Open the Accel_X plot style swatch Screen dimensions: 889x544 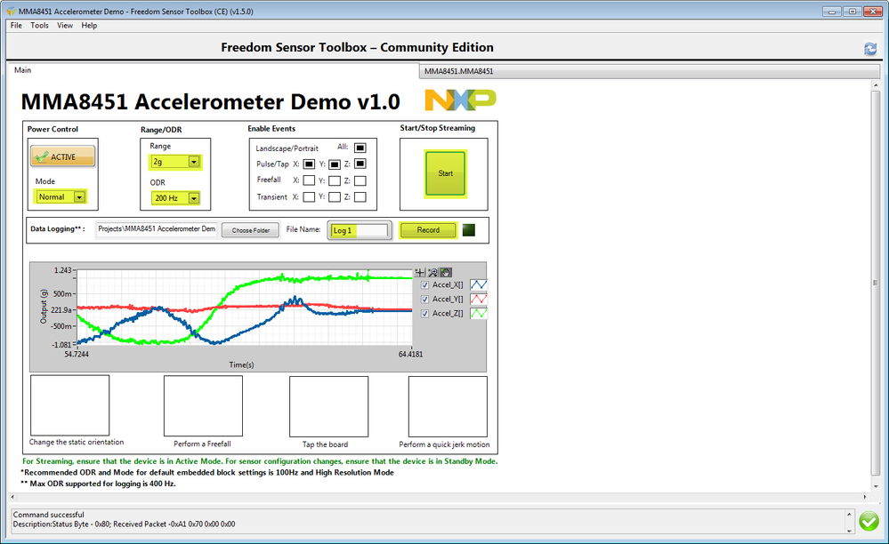coord(479,284)
